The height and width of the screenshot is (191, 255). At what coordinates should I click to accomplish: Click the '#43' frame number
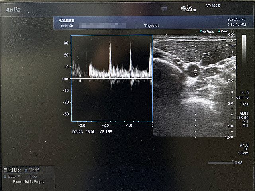238,163
